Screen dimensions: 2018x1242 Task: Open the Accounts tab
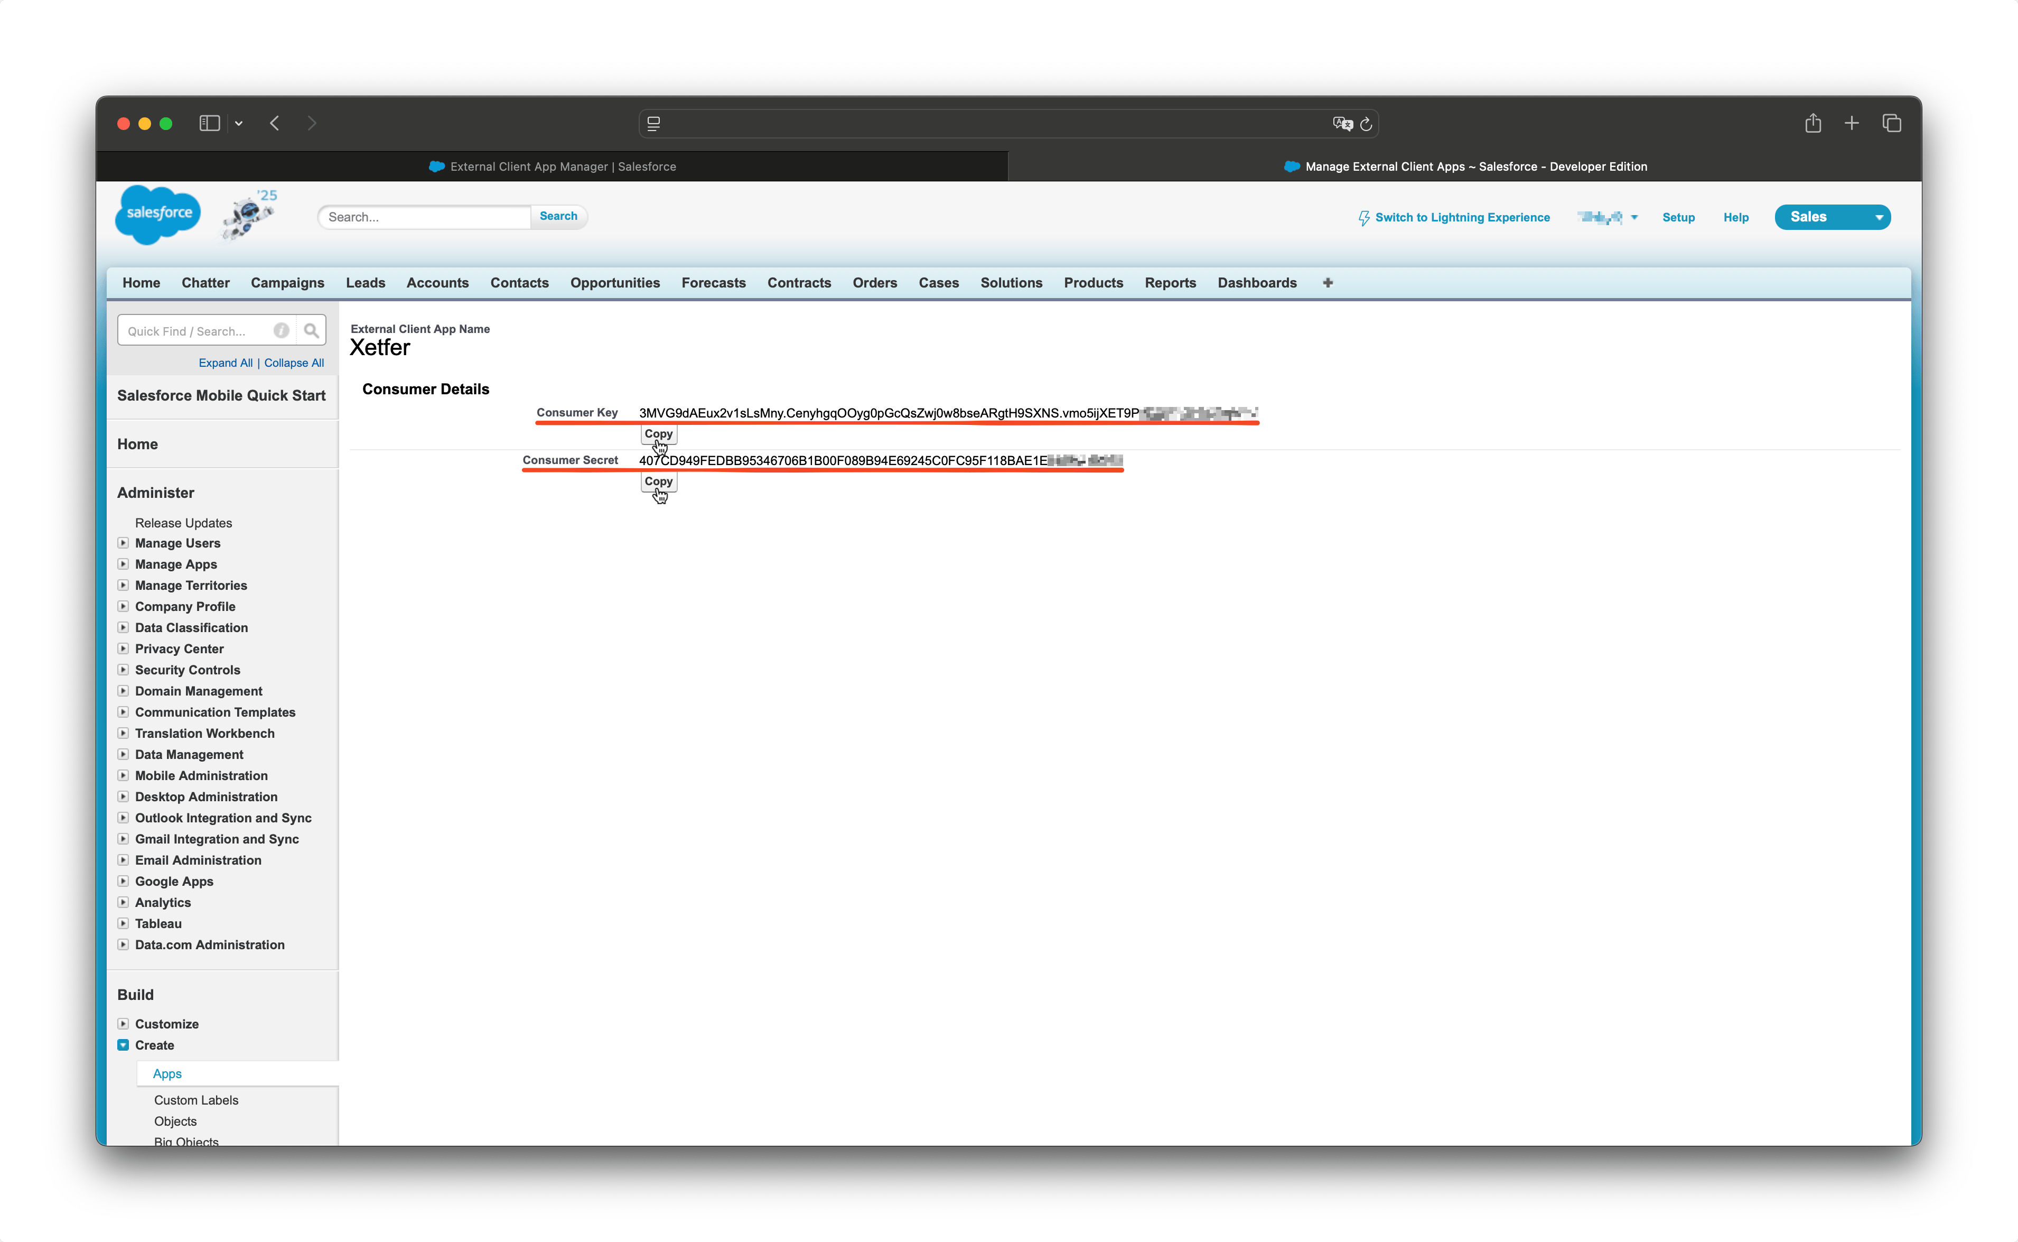(437, 283)
